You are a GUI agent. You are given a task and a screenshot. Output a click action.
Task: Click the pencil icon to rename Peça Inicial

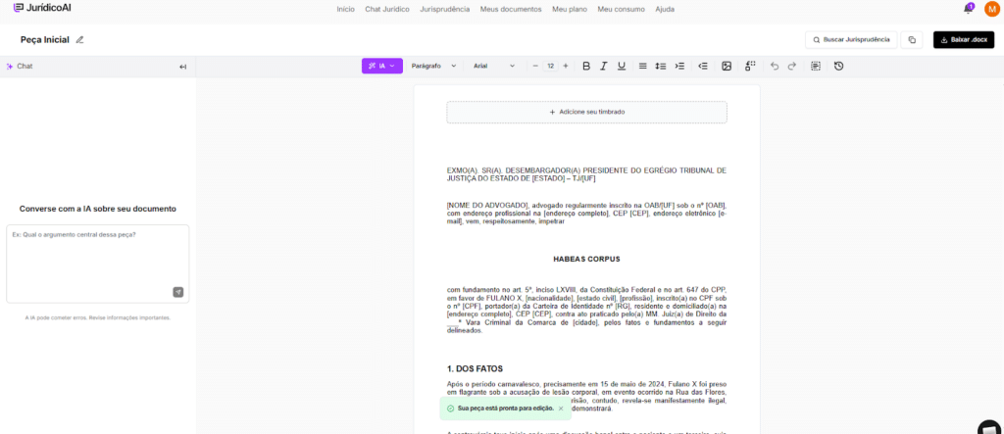tap(80, 40)
